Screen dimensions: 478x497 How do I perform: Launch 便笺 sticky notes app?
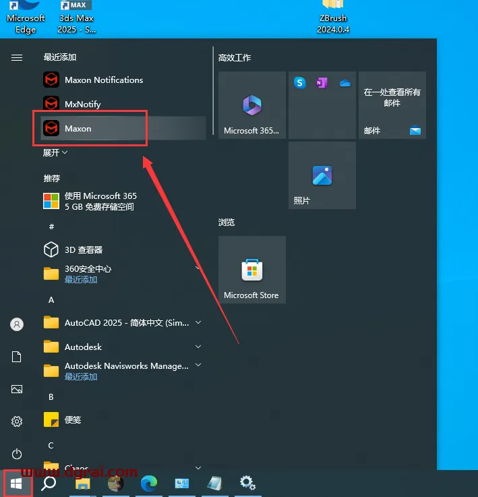point(123,419)
